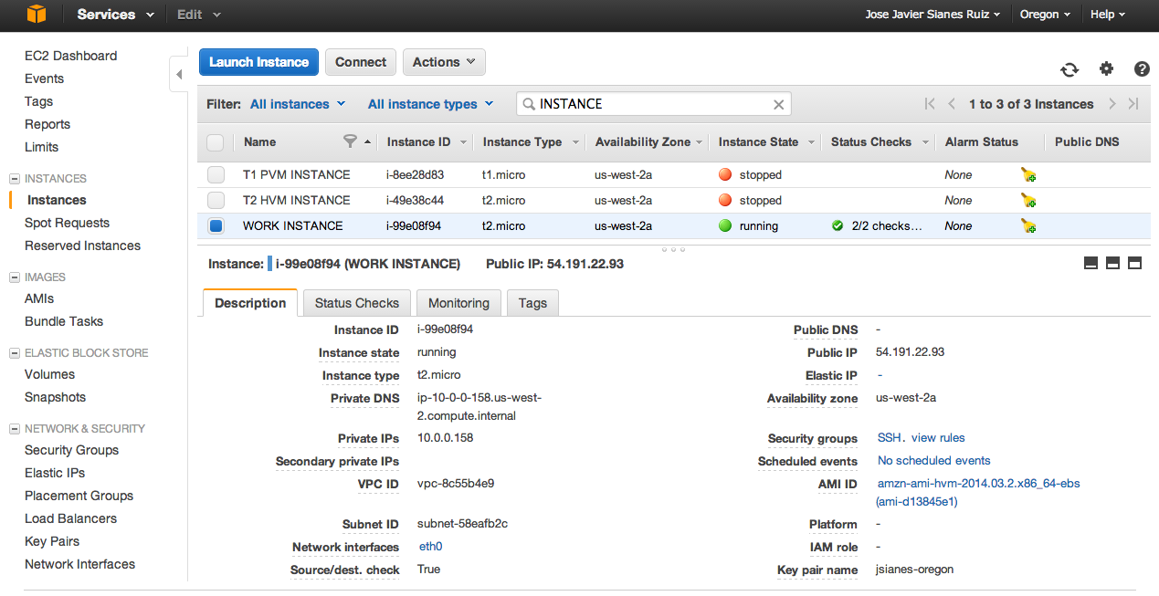Open the eth0 network interface link
This screenshot has height=596, width=1159.
pos(430,547)
